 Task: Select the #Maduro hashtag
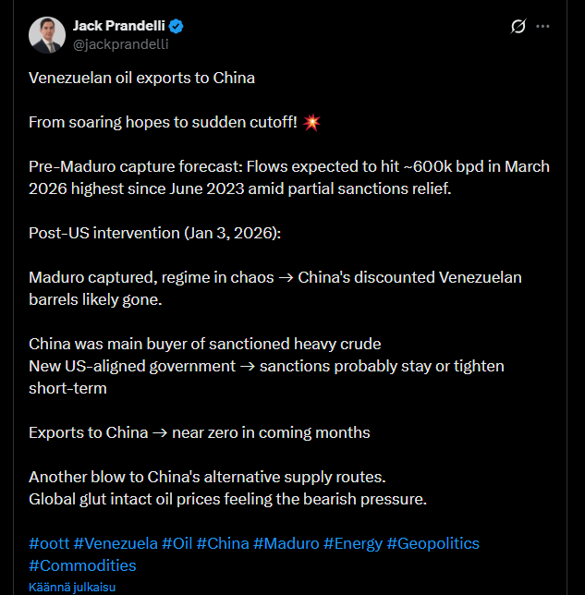click(x=286, y=543)
